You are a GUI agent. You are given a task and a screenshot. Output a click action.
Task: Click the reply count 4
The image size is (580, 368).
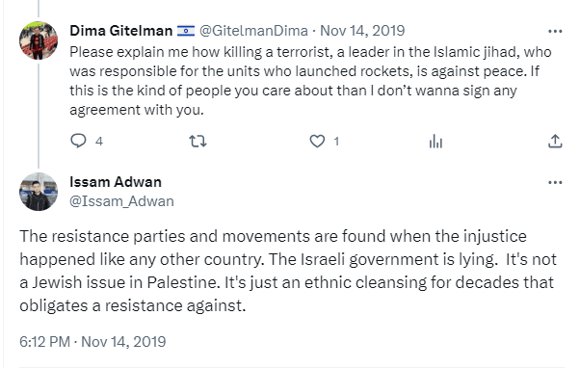99,142
